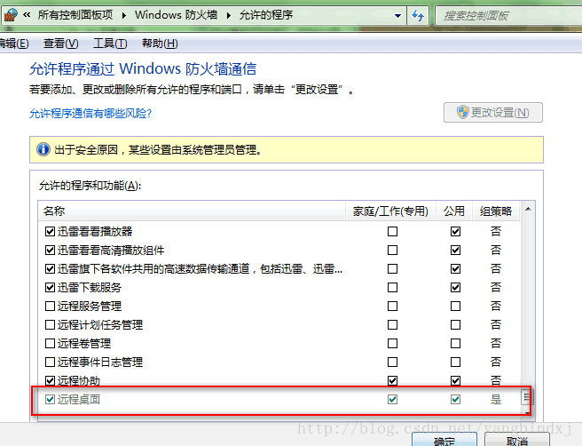582x446 pixels.
Task: Expand arrow after 所有控制面板项 breadcrumb
Action: tap(124, 15)
